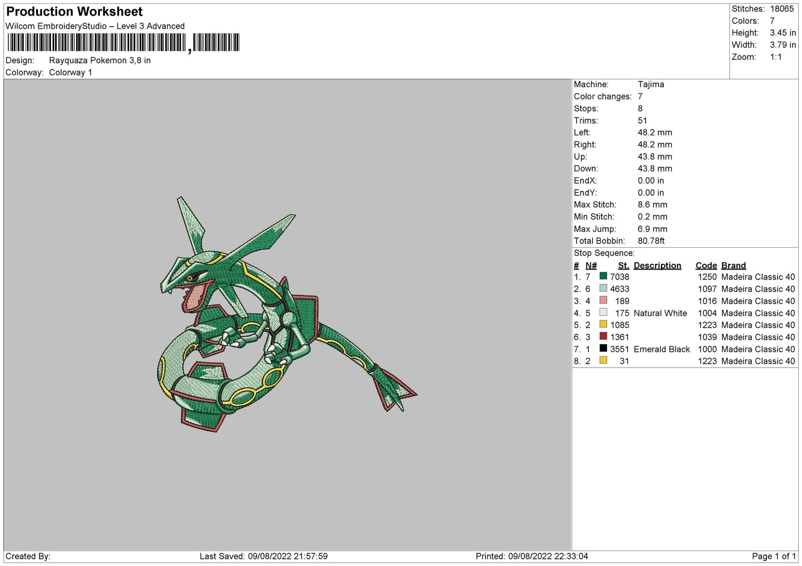Click the 'Natural White' description text
802x566 pixels.
(x=660, y=313)
